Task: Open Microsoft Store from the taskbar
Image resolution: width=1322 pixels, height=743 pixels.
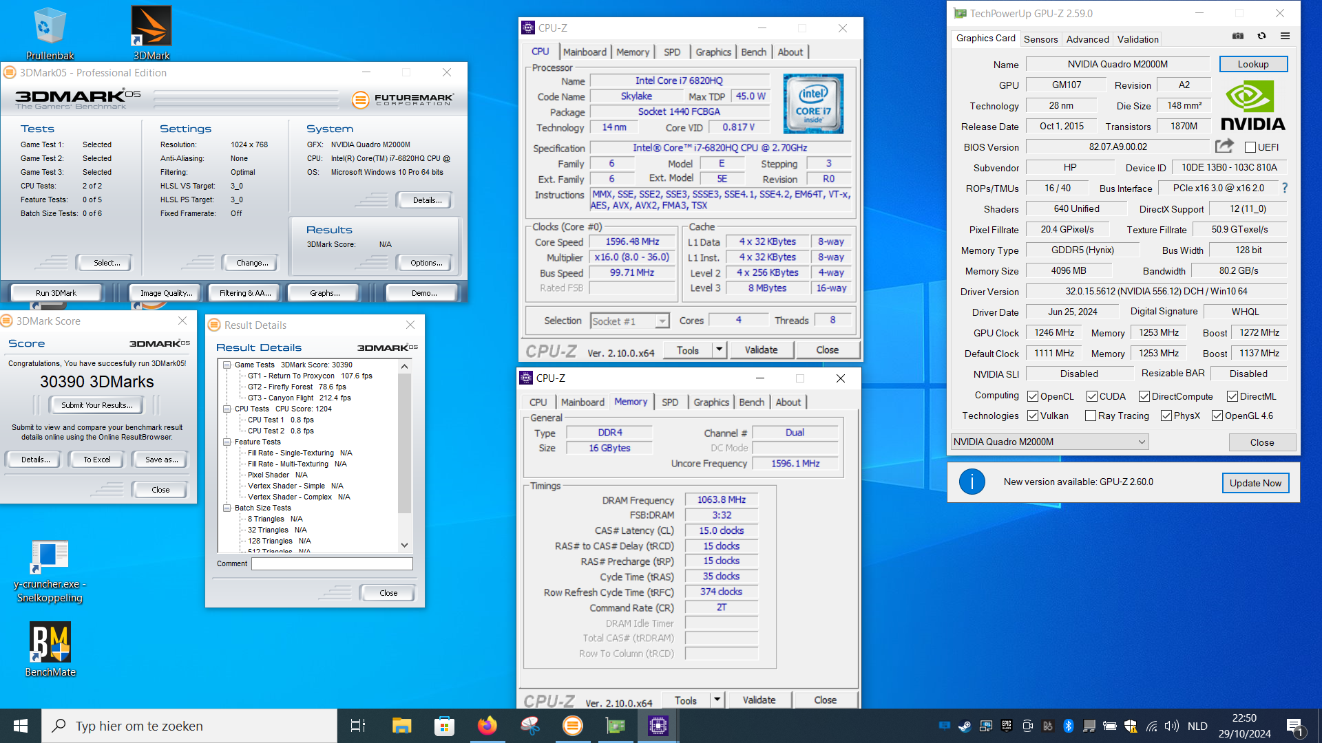Action: pos(444,726)
